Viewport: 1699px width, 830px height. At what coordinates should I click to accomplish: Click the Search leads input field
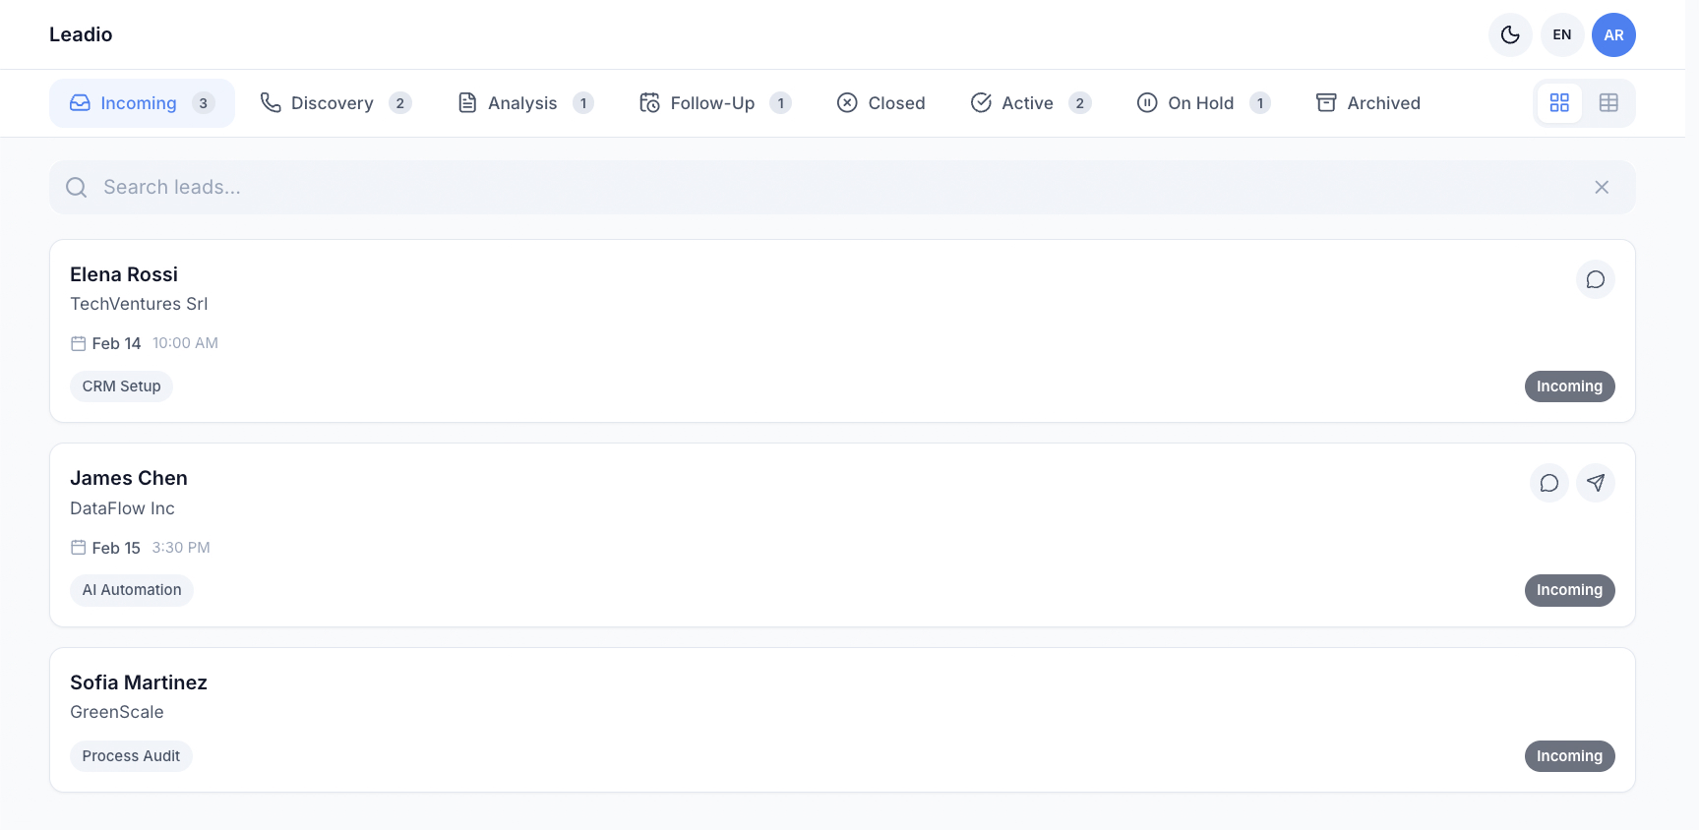pos(842,188)
